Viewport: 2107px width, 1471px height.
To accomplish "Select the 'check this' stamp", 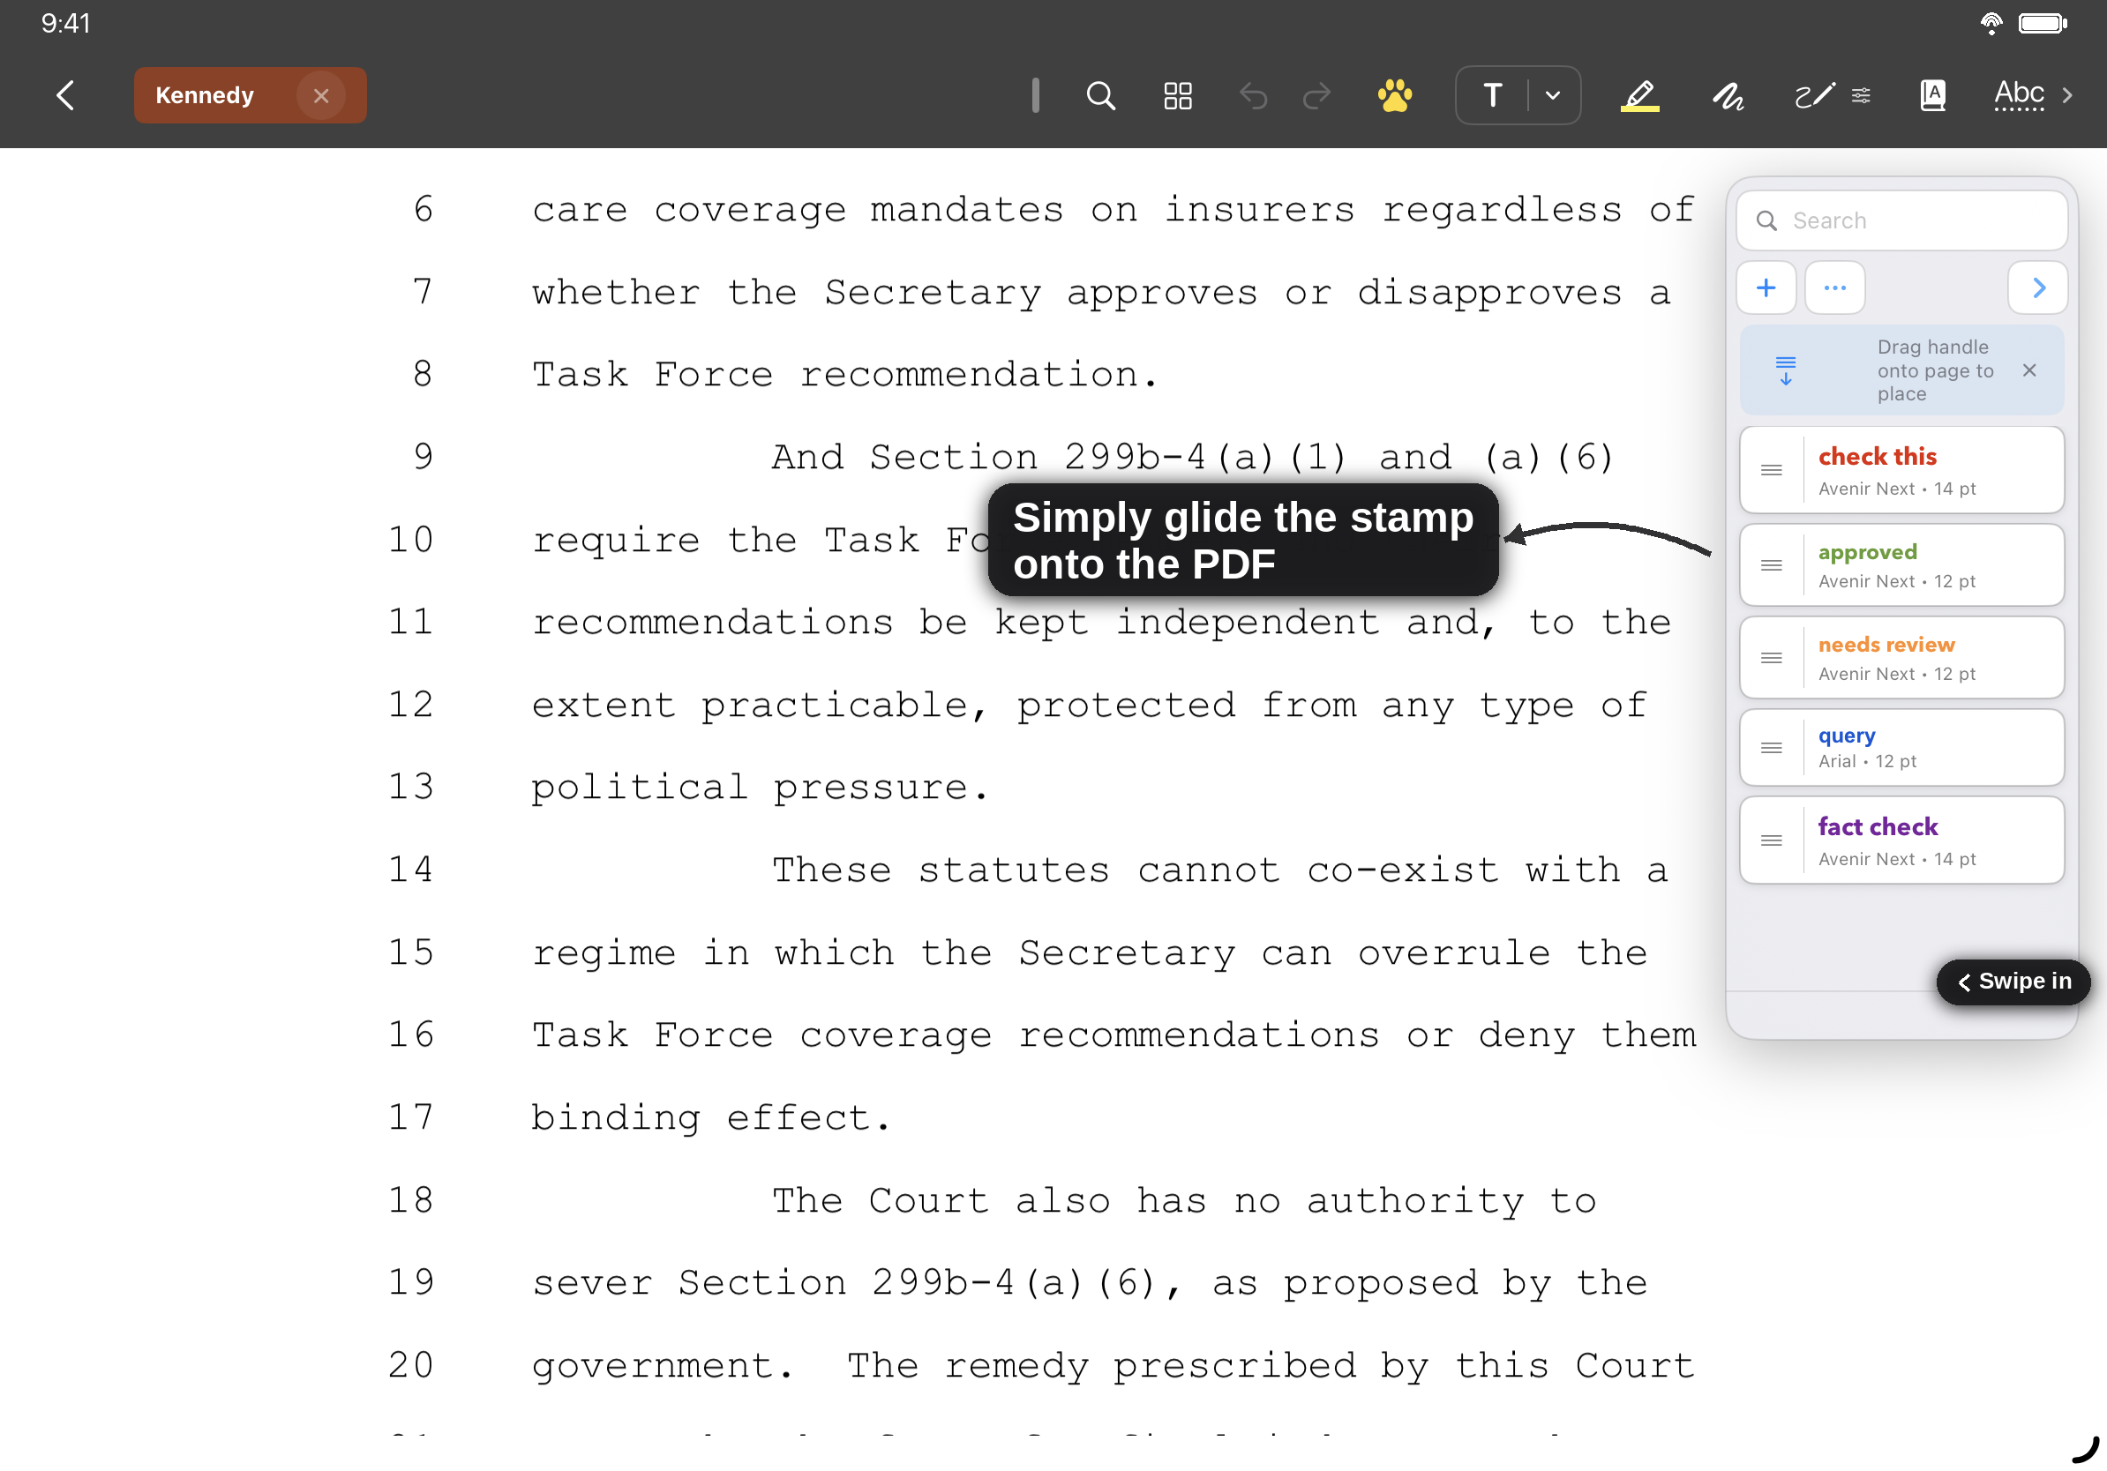I will [1901, 470].
